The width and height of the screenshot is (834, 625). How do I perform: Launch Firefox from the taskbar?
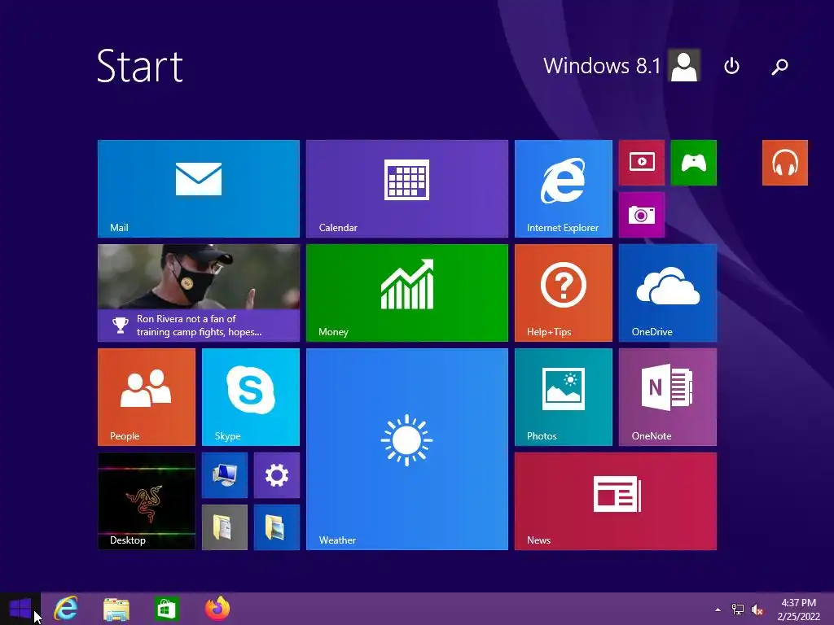point(217,609)
